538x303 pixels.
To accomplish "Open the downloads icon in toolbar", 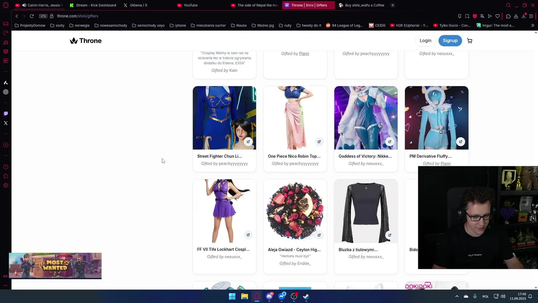I will click(x=524, y=16).
